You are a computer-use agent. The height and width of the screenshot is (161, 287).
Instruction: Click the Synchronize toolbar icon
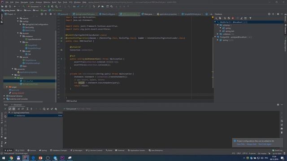[x=10, y=6]
